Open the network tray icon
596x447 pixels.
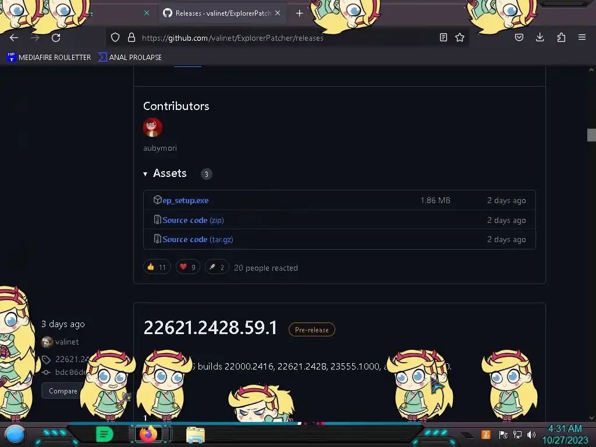[517, 434]
